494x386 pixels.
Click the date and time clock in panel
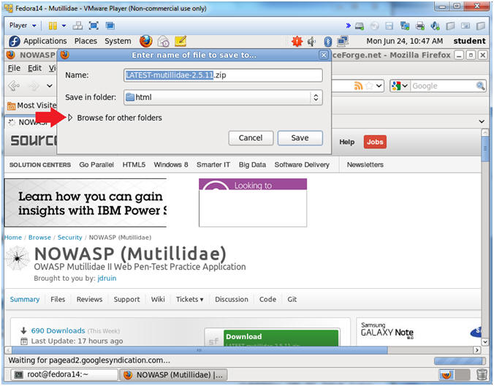point(405,41)
